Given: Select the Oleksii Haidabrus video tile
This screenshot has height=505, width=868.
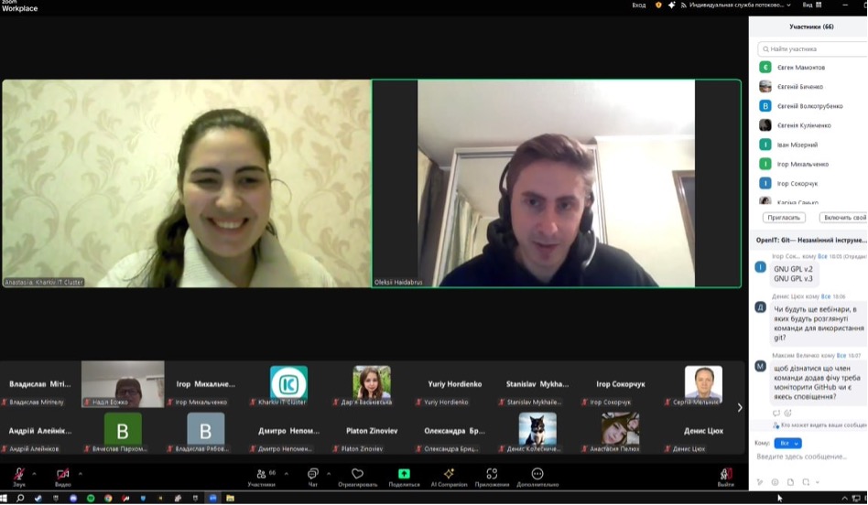Looking at the screenshot, I should click(557, 184).
